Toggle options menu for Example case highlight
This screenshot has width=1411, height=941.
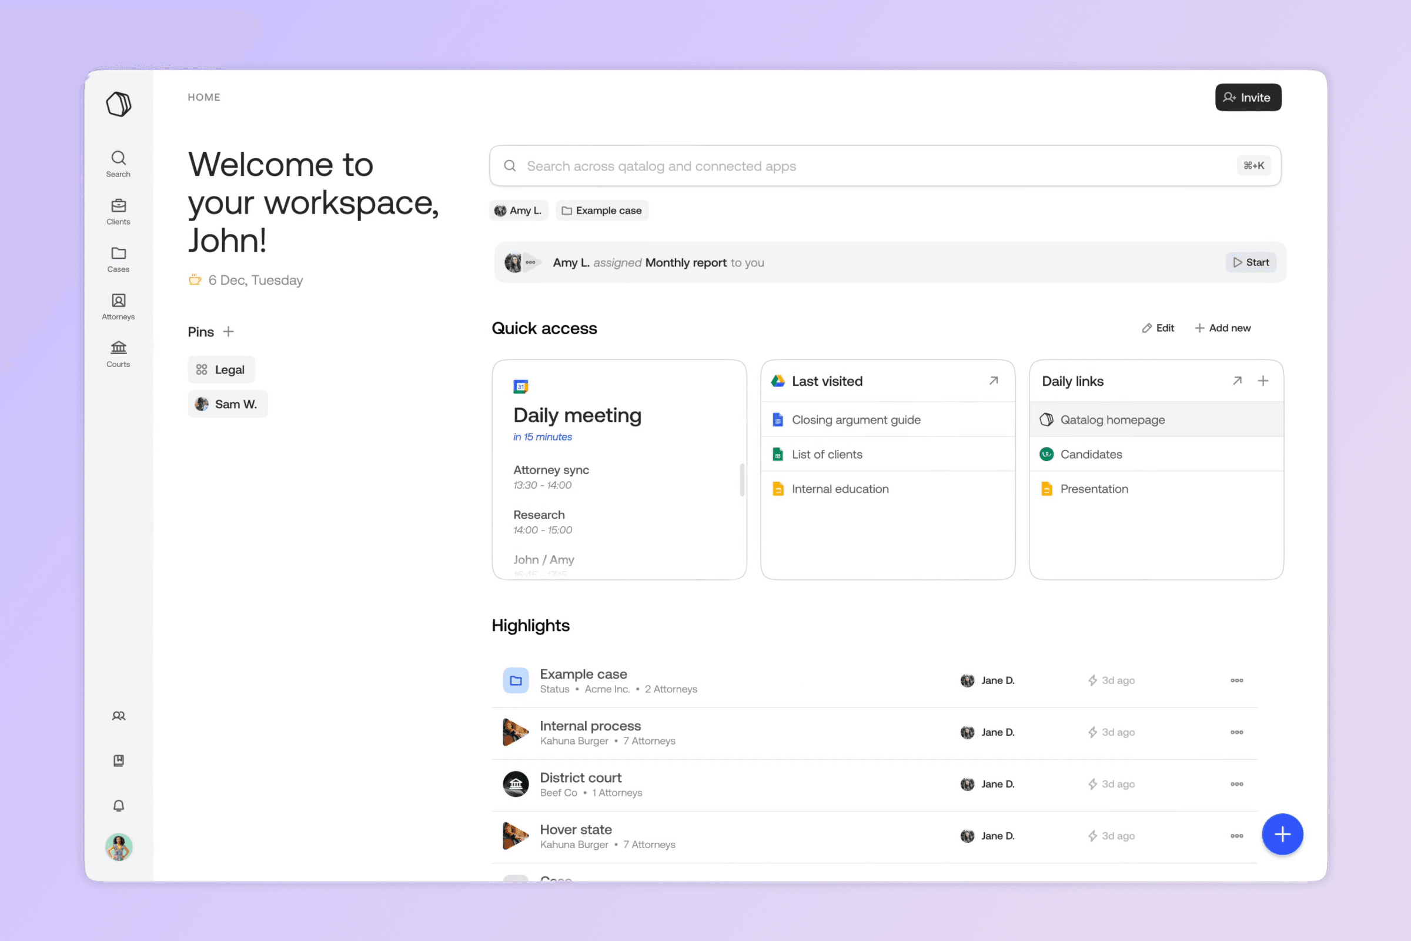[x=1237, y=680]
